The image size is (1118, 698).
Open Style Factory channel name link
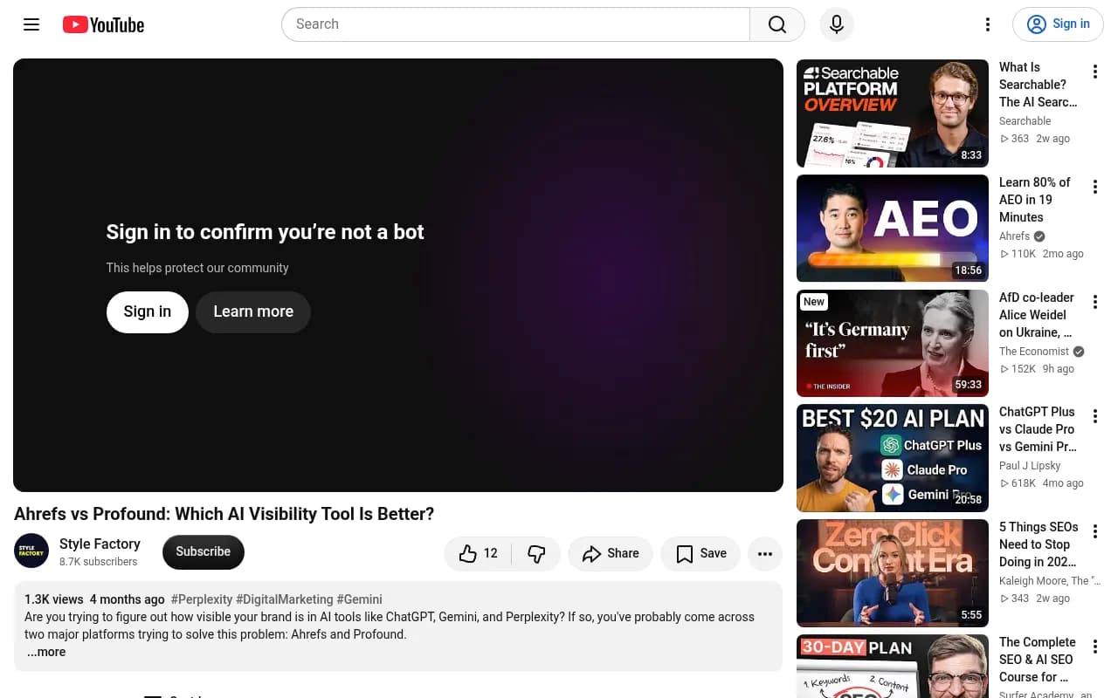pos(100,544)
